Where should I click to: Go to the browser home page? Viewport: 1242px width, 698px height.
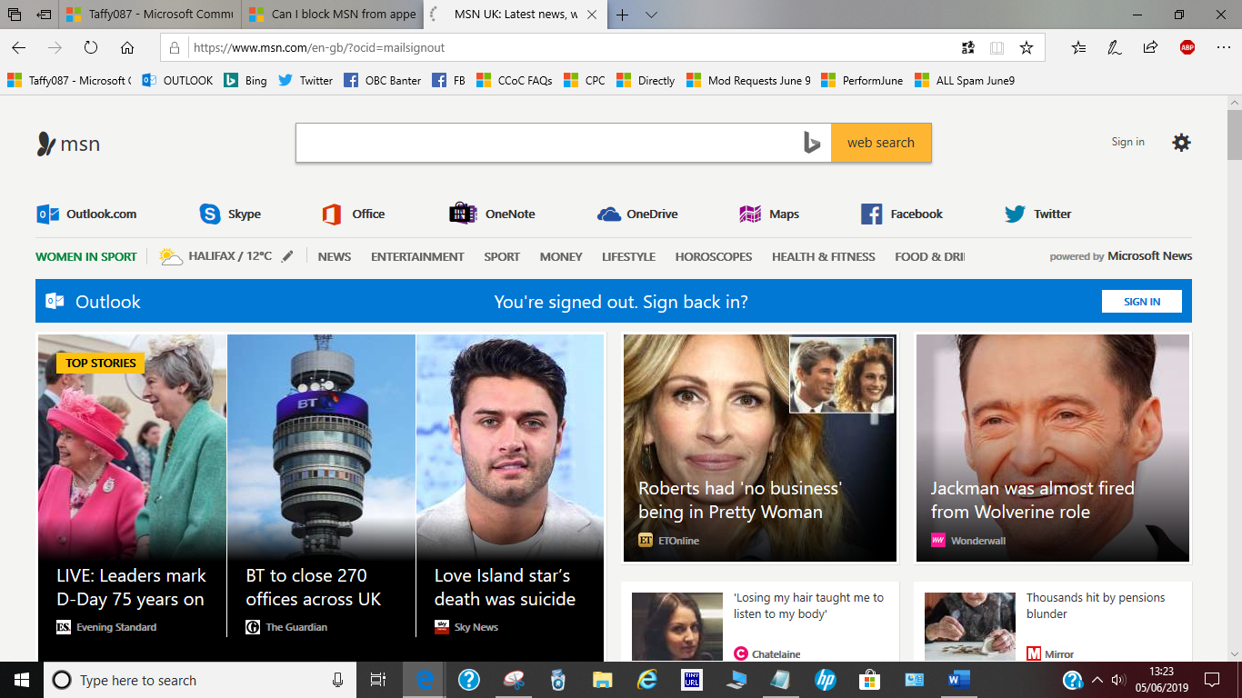point(127,47)
